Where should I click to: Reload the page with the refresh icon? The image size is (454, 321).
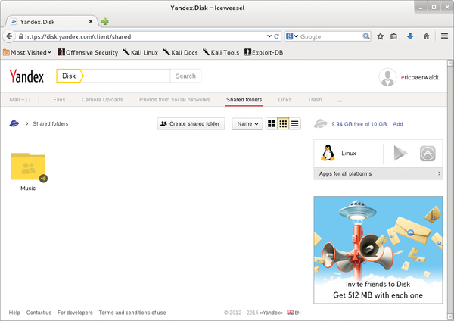click(x=276, y=36)
